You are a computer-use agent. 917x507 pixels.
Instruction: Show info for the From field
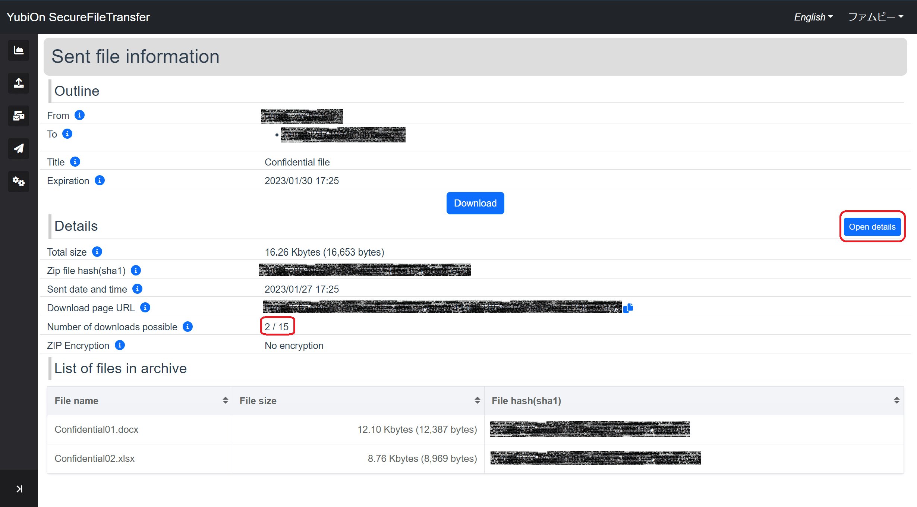(79, 115)
